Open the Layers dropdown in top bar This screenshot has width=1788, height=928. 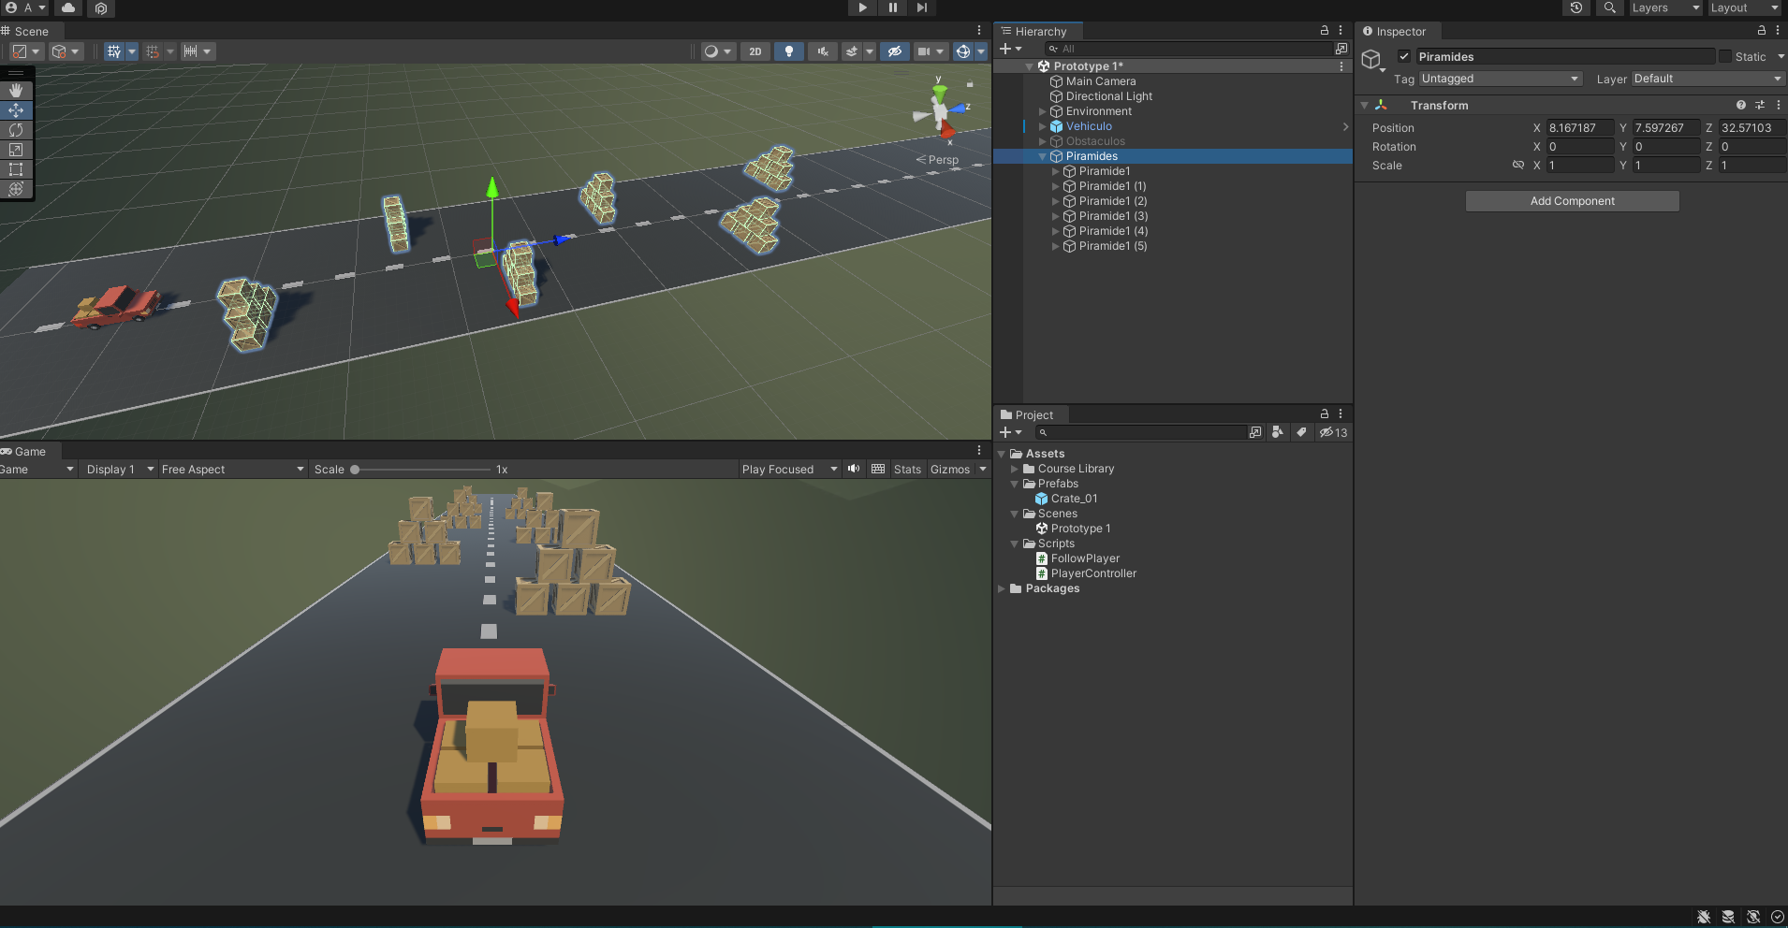tap(1666, 7)
